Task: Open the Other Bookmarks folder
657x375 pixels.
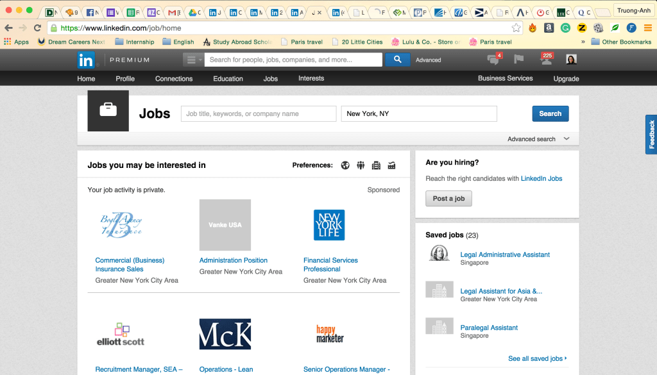Action: click(621, 42)
